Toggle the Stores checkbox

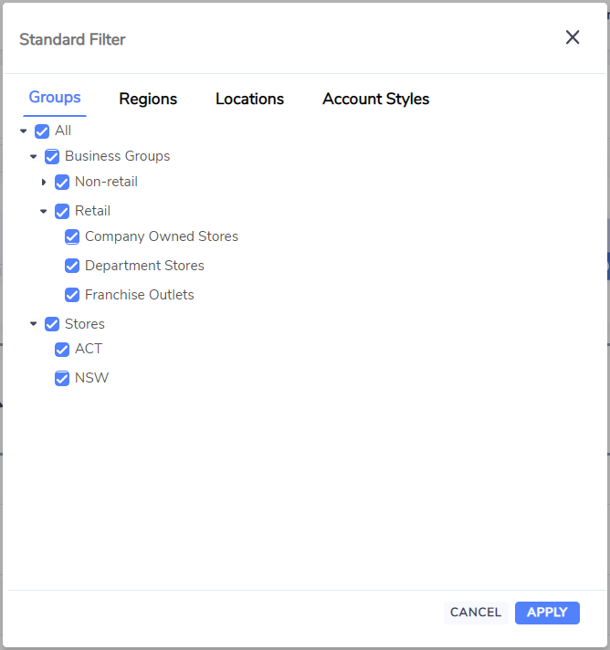pos(52,324)
